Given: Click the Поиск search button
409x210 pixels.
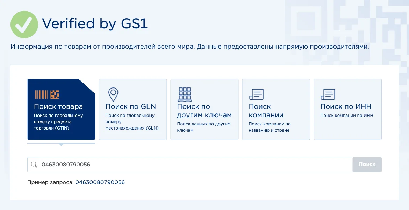Looking at the screenshot, I should tap(367, 164).
